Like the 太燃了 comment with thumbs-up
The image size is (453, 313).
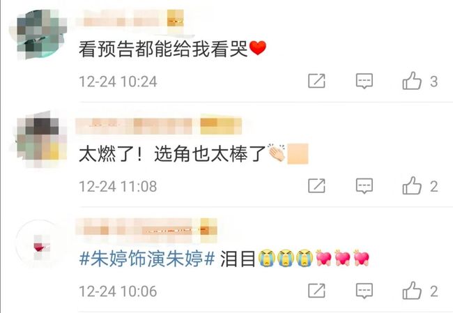pyautogui.click(x=412, y=186)
